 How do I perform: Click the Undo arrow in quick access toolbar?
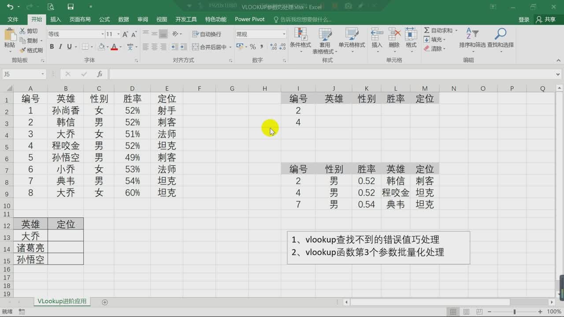tap(10, 7)
